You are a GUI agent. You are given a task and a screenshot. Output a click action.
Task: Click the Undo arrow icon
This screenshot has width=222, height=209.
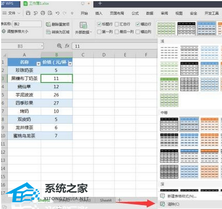(58, 13)
